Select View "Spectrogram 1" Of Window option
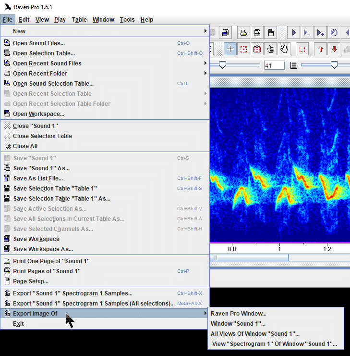Image resolution: width=350 pixels, height=356 pixels. (x=276, y=344)
